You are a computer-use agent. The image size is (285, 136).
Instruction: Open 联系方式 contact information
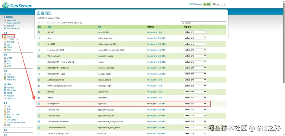tap(10, 26)
